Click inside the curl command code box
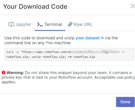Screen dimensions: 135x110 (x=69, y=54)
